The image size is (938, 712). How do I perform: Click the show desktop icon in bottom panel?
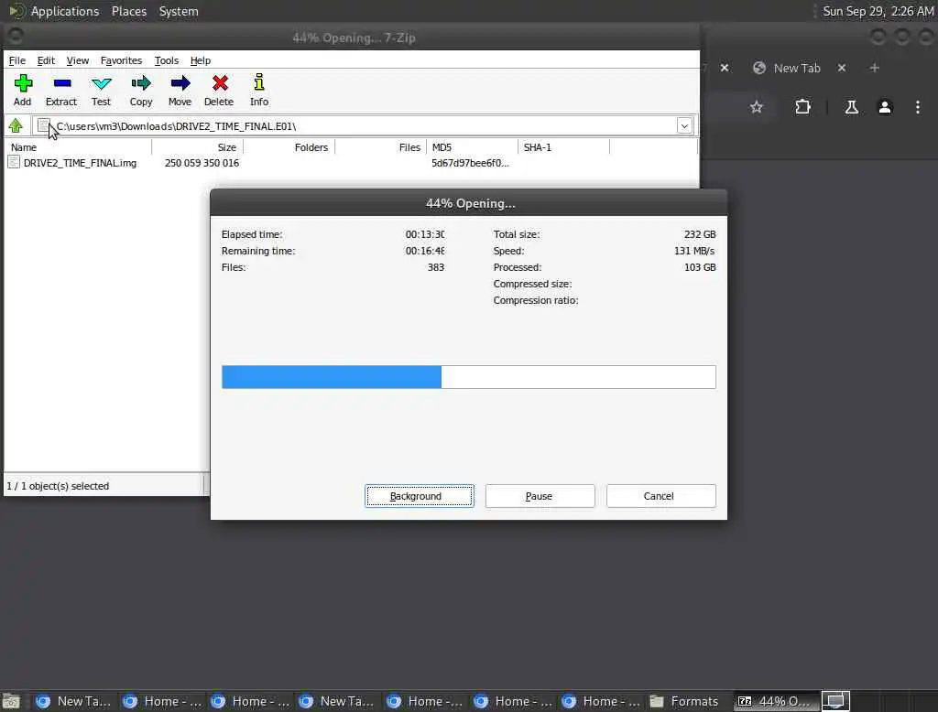tap(11, 701)
